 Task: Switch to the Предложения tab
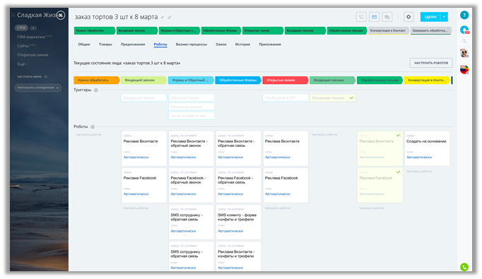(133, 44)
